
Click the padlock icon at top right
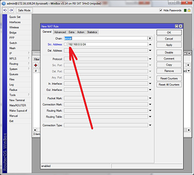189,11
